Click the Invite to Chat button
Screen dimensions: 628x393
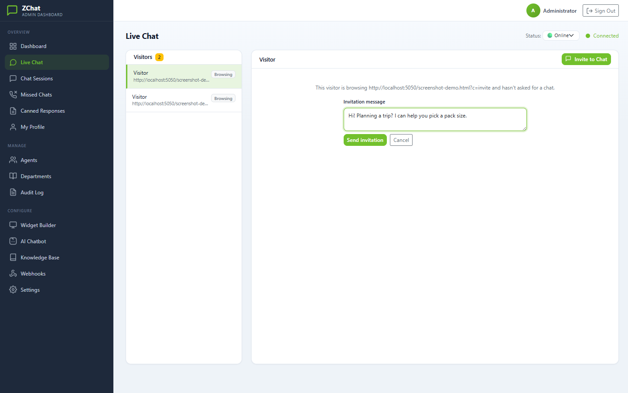pyautogui.click(x=586, y=59)
